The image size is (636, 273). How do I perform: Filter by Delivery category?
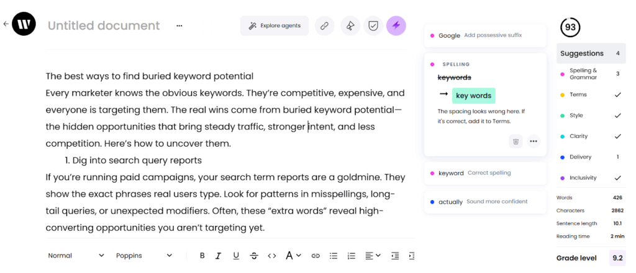point(591,157)
